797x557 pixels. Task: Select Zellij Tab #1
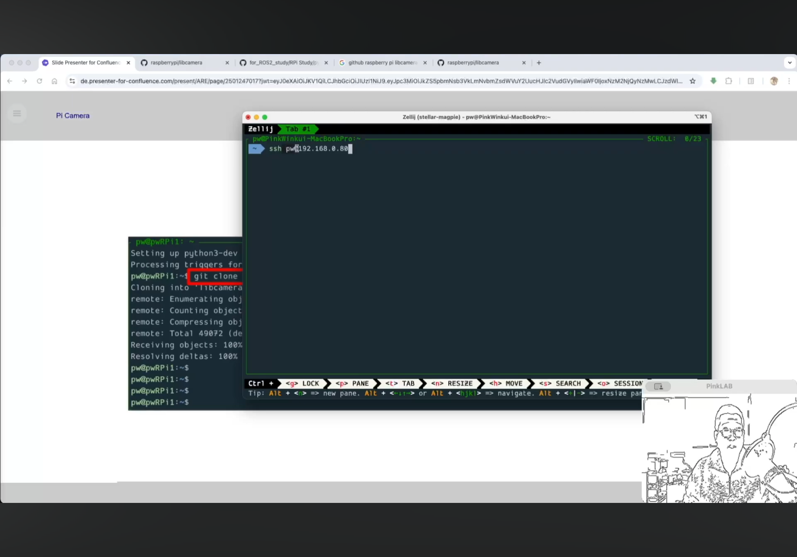[298, 129]
